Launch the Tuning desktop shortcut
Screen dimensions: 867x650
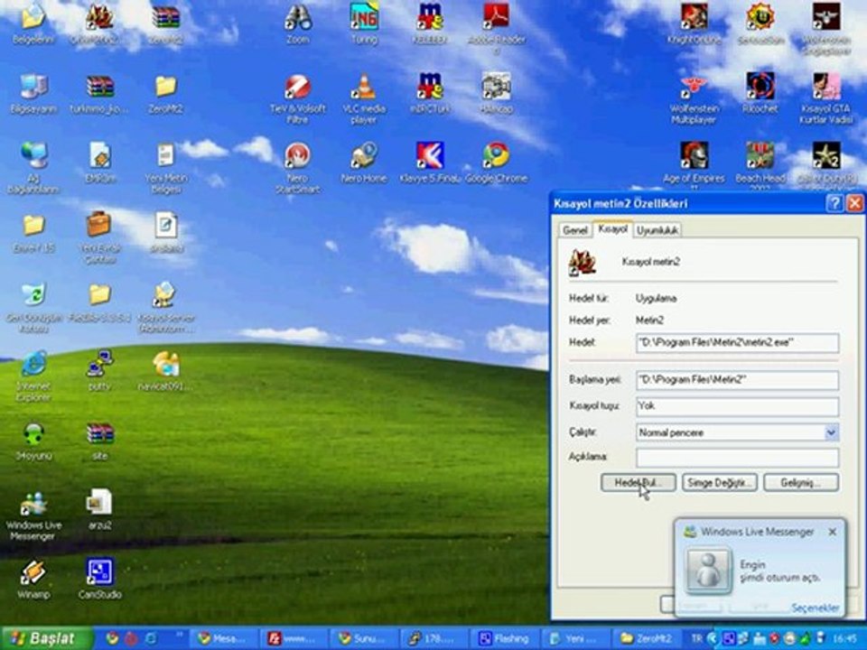[363, 16]
